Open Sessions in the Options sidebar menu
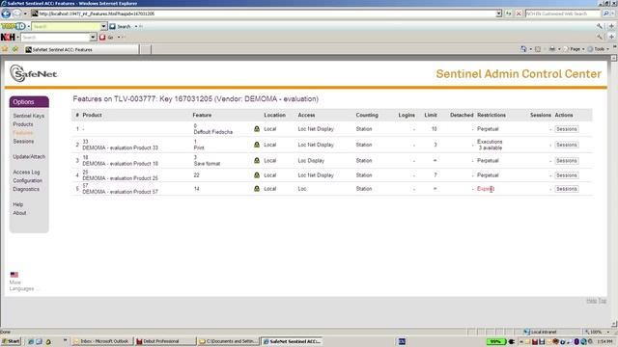Screen dimensions: 618x347 [23, 141]
